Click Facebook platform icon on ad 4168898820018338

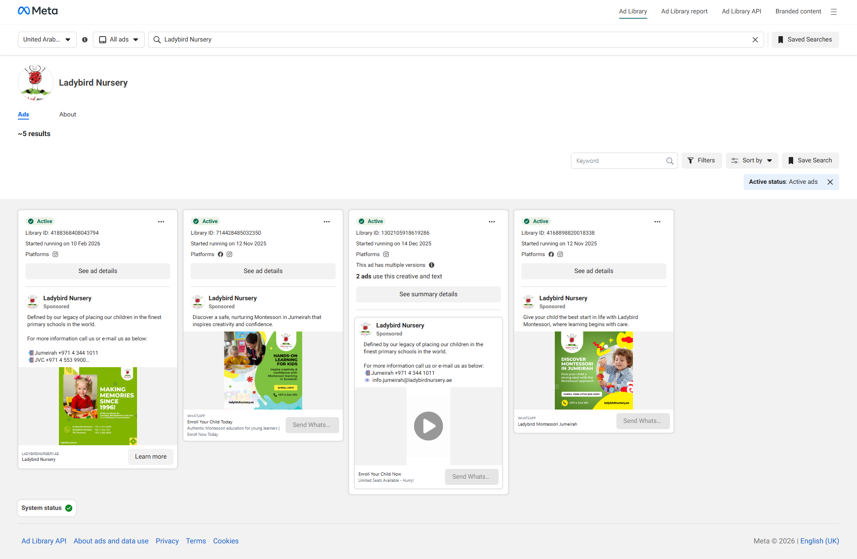tap(551, 254)
